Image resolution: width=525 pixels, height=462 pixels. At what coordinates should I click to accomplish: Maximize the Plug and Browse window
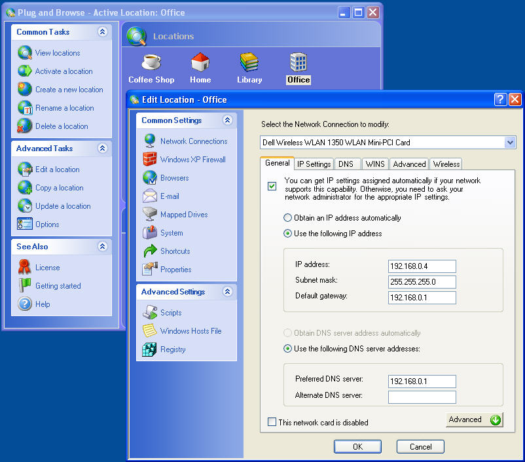click(x=358, y=12)
